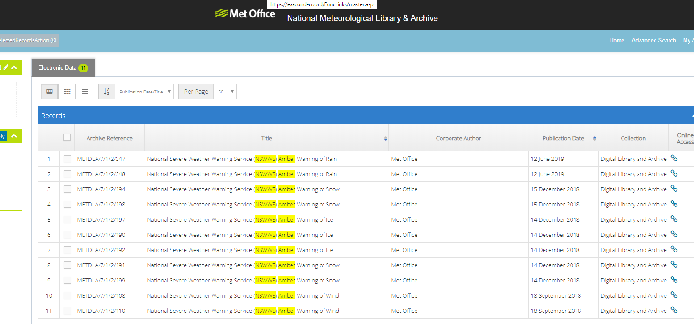
Task: Click the Met Office logo
Action: coord(245,14)
